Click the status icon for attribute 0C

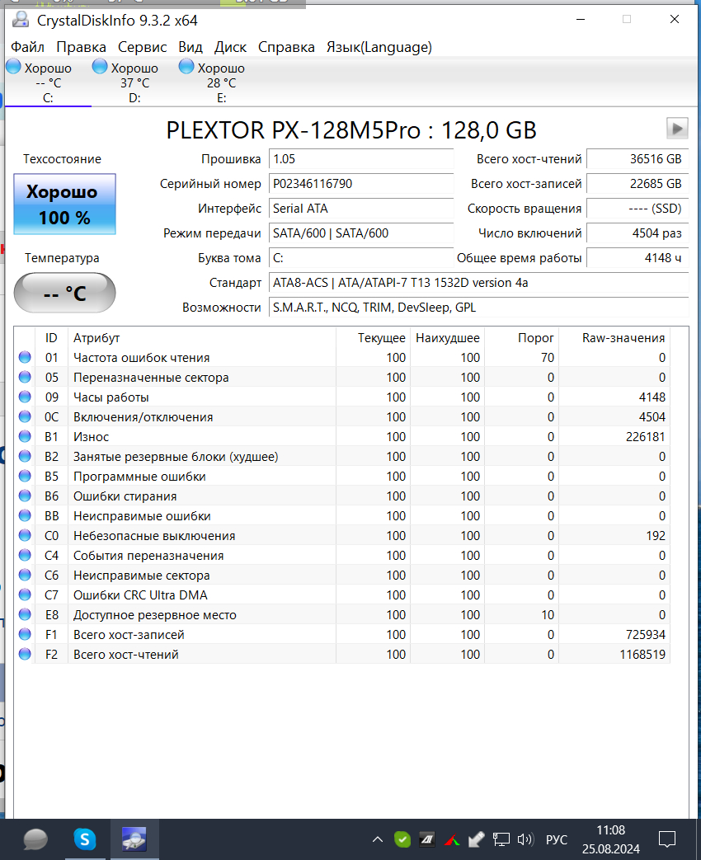25,416
